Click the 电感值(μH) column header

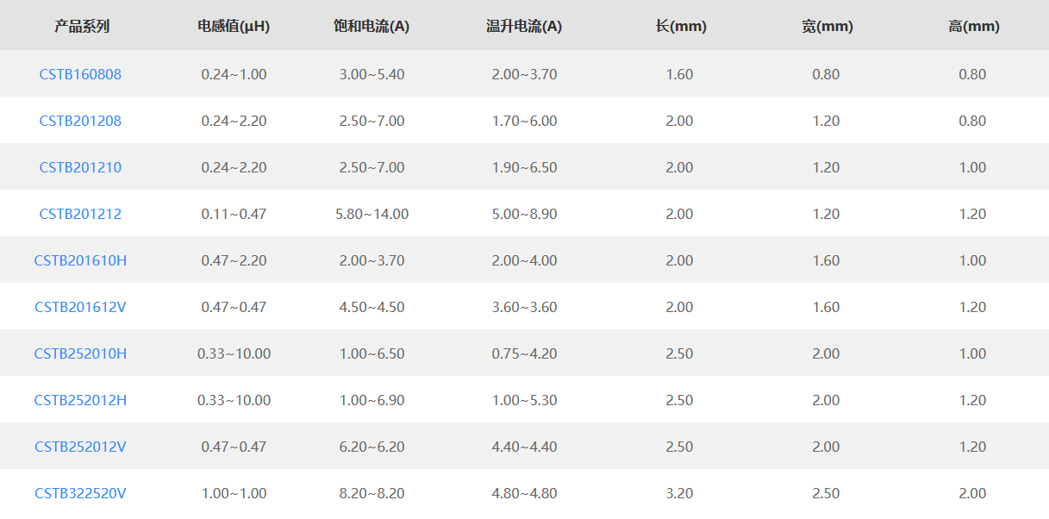(234, 26)
